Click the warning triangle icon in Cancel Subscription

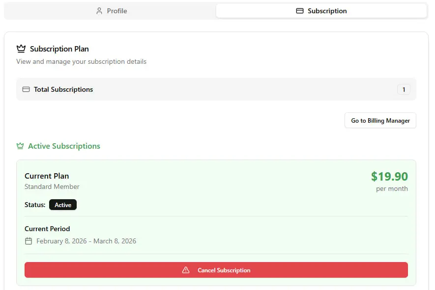tap(186, 270)
